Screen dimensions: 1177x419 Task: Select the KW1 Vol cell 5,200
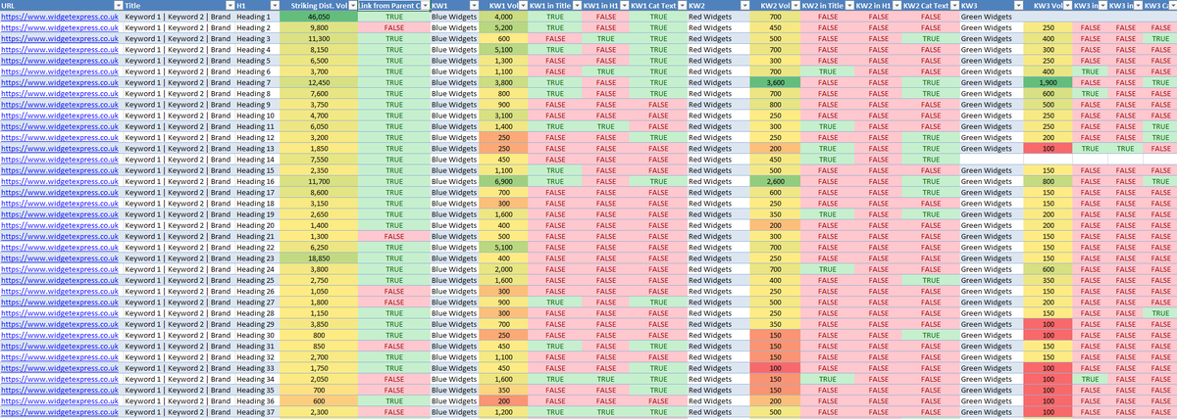click(503, 28)
